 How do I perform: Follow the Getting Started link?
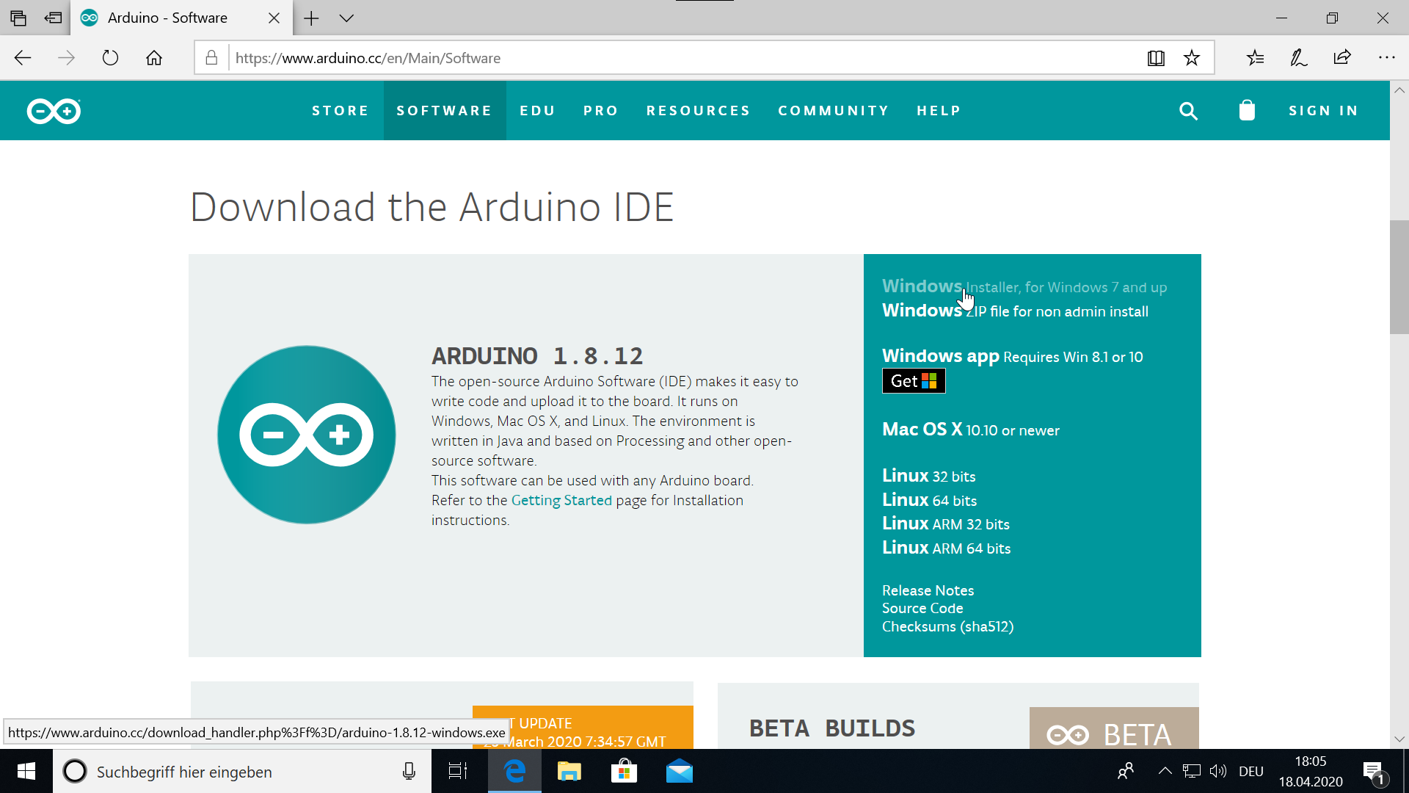561,500
